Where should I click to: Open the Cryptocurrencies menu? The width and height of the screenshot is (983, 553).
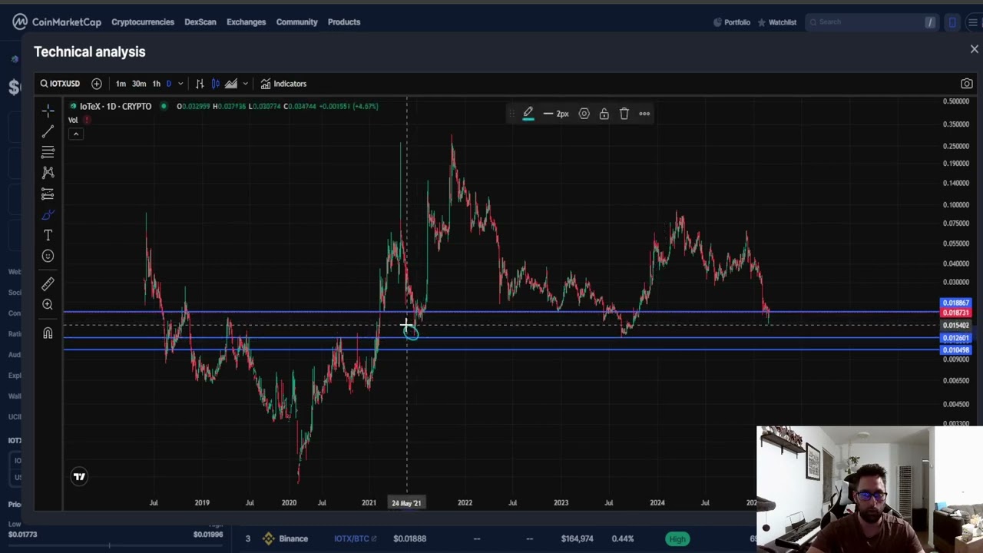143,22
